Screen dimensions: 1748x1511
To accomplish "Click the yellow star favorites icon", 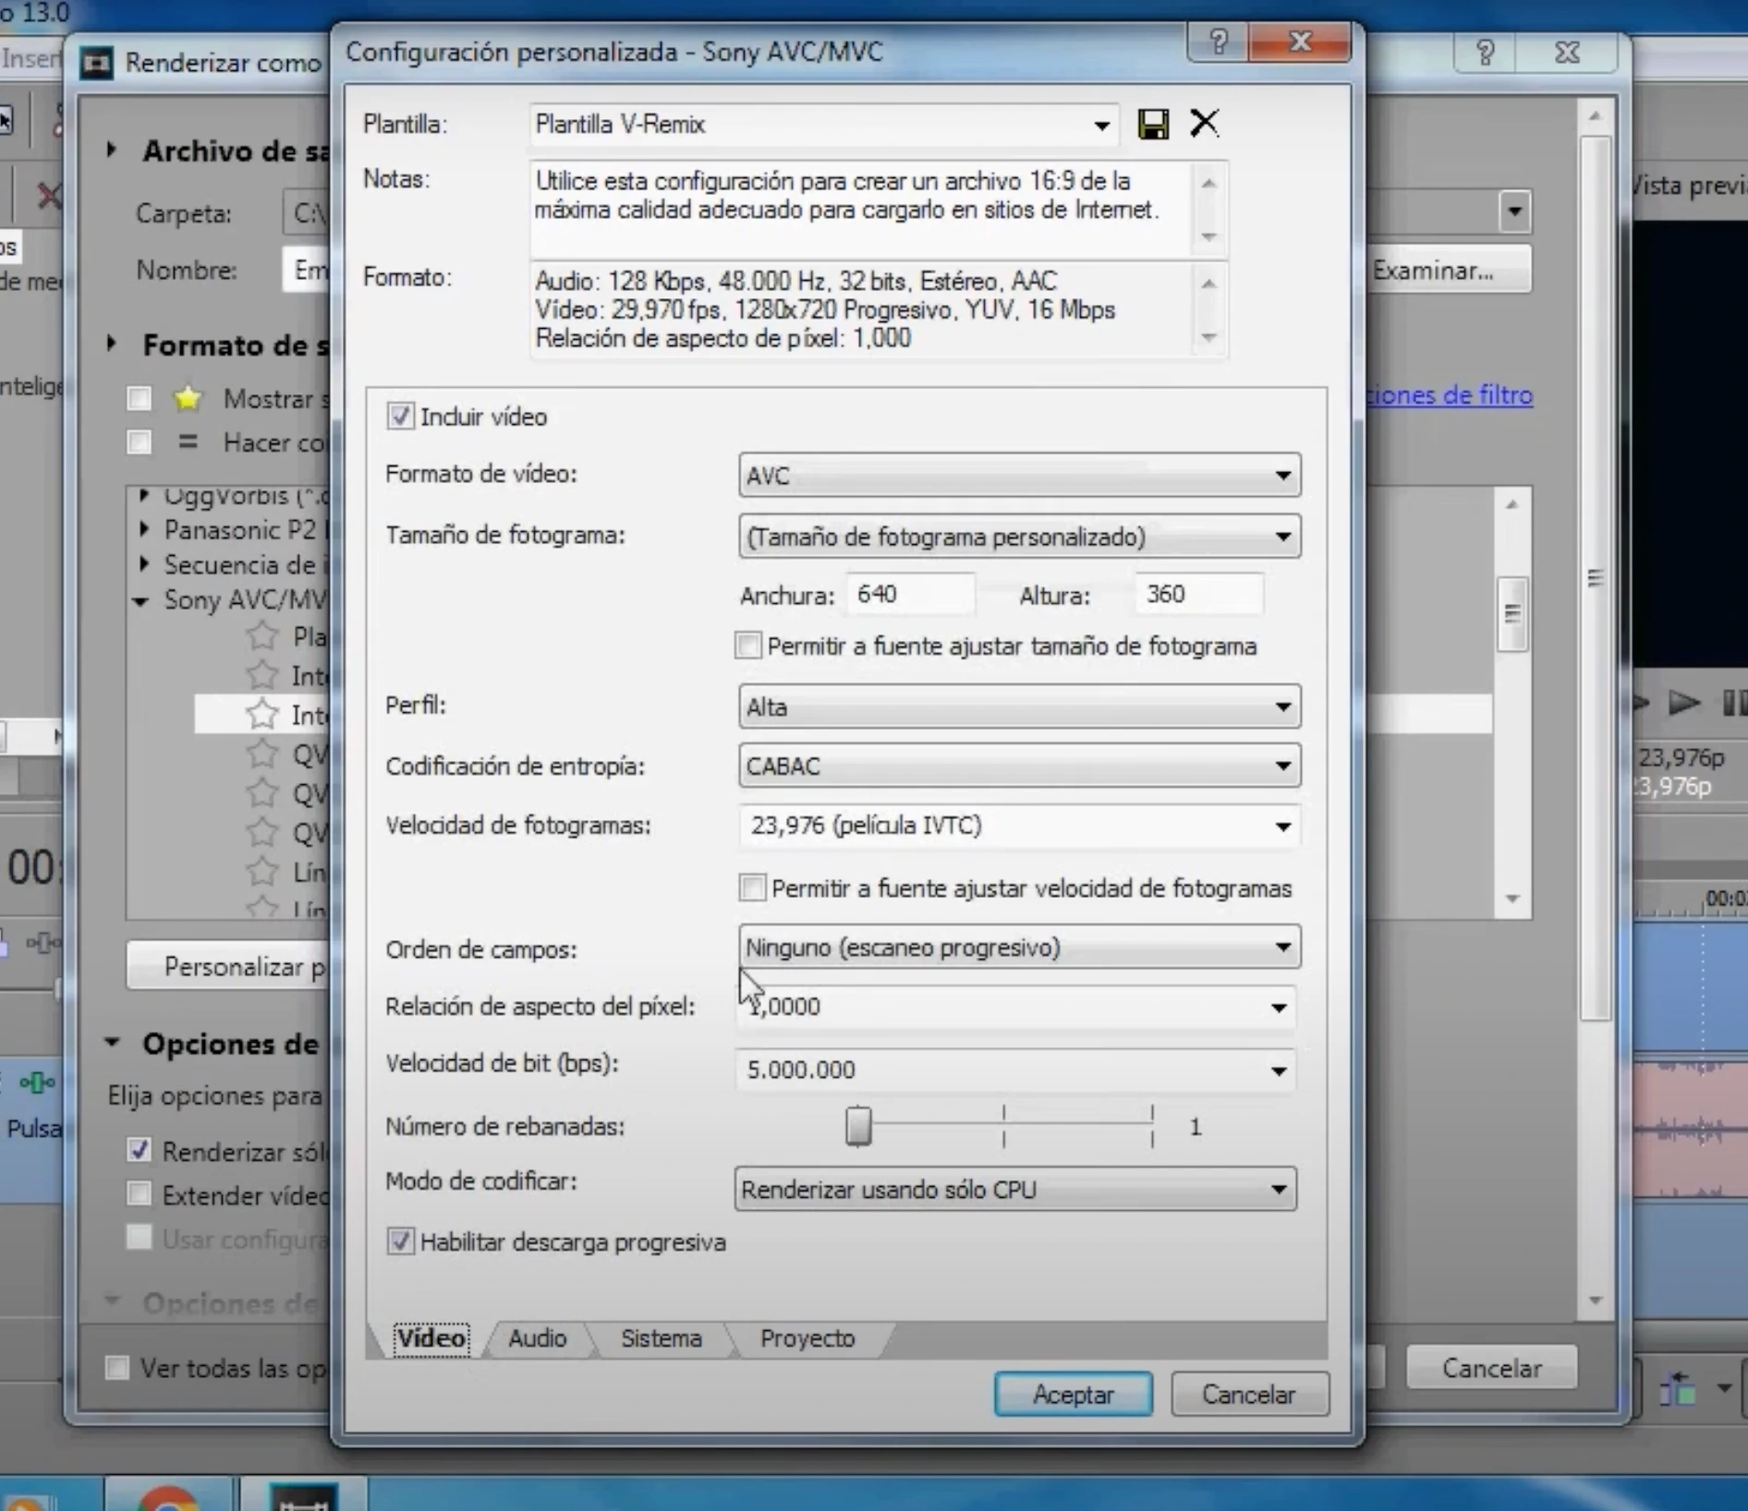I will point(188,399).
